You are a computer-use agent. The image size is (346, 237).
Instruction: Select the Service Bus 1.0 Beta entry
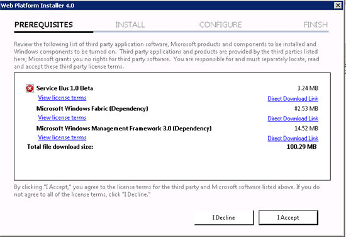click(x=65, y=88)
